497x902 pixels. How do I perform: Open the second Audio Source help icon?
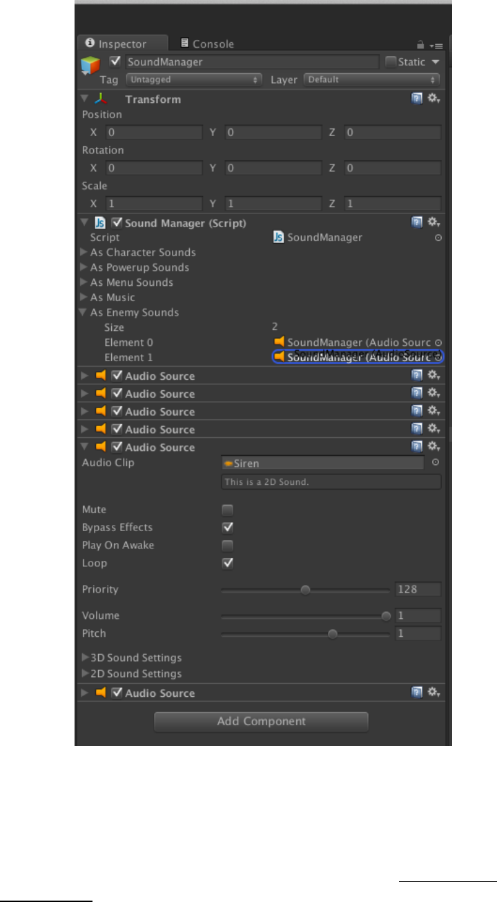click(417, 393)
